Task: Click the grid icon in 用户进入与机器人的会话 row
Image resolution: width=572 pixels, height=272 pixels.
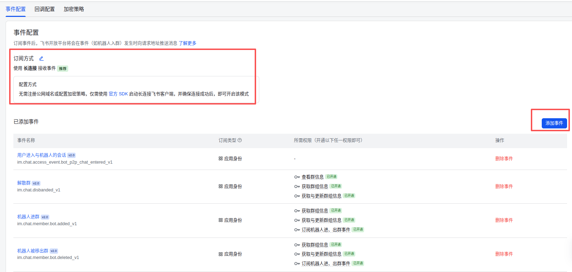Action: 221,159
